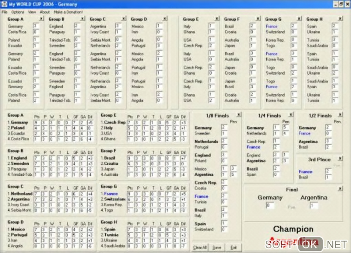Viewport: 351px width, 253px height.
Task: Edit Argentina score versus Ivory Coast
Action: [x=118, y=26]
